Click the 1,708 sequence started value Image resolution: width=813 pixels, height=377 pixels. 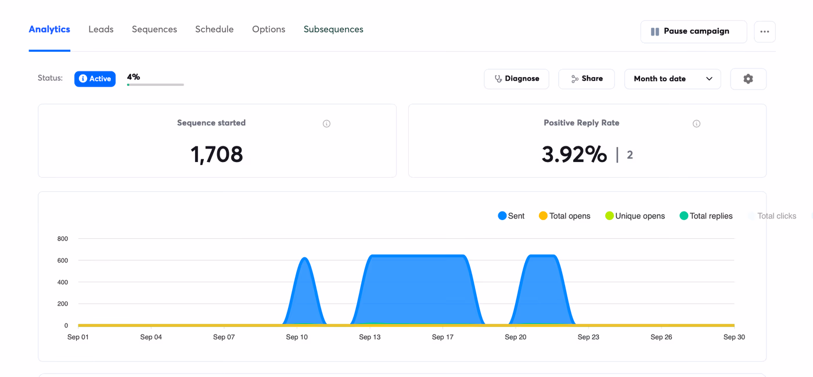point(217,154)
